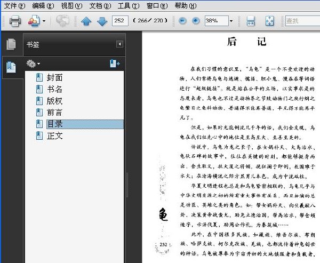The image size is (320, 263).
Task: Open the 文档 (Document) menu
Action: coord(100,6)
